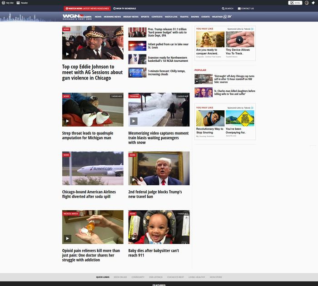
Task: Open the Are you ready to conquer Ancient ad
Action: coord(210,44)
